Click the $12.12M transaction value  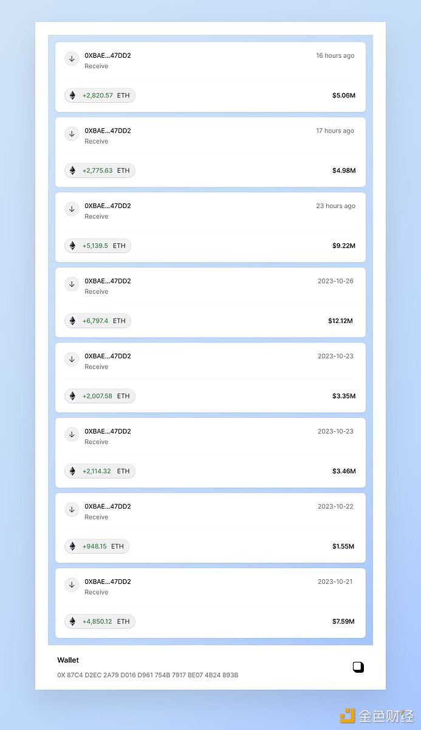click(x=340, y=321)
